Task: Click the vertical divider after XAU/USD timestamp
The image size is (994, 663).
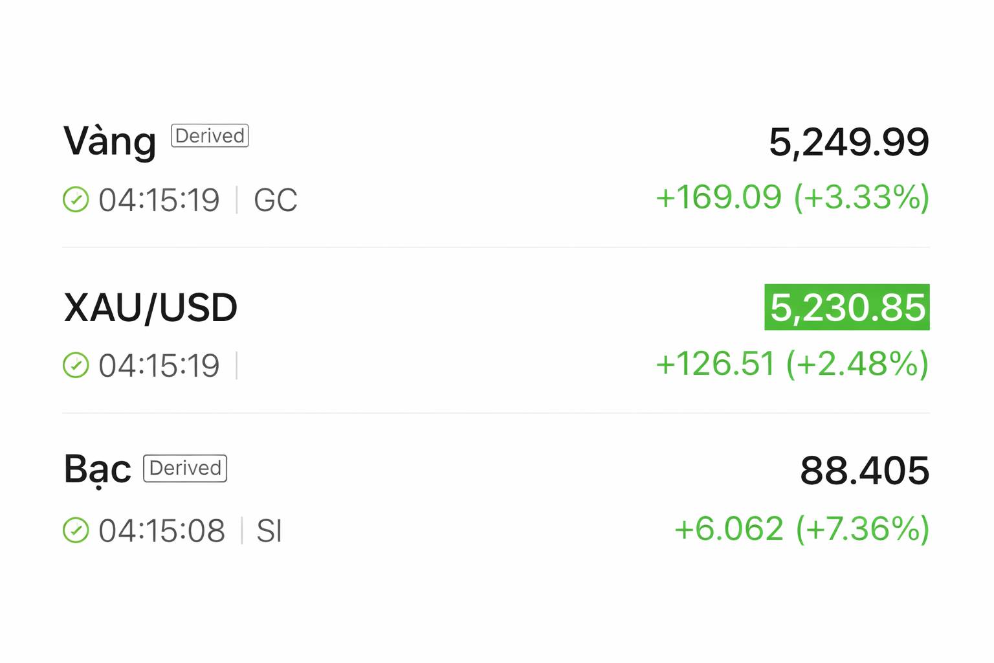Action: (237, 365)
